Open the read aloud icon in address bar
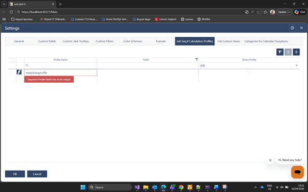The height and width of the screenshot is (192, 308). coord(252,12)
